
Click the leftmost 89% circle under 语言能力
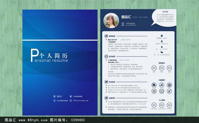point(154,68)
